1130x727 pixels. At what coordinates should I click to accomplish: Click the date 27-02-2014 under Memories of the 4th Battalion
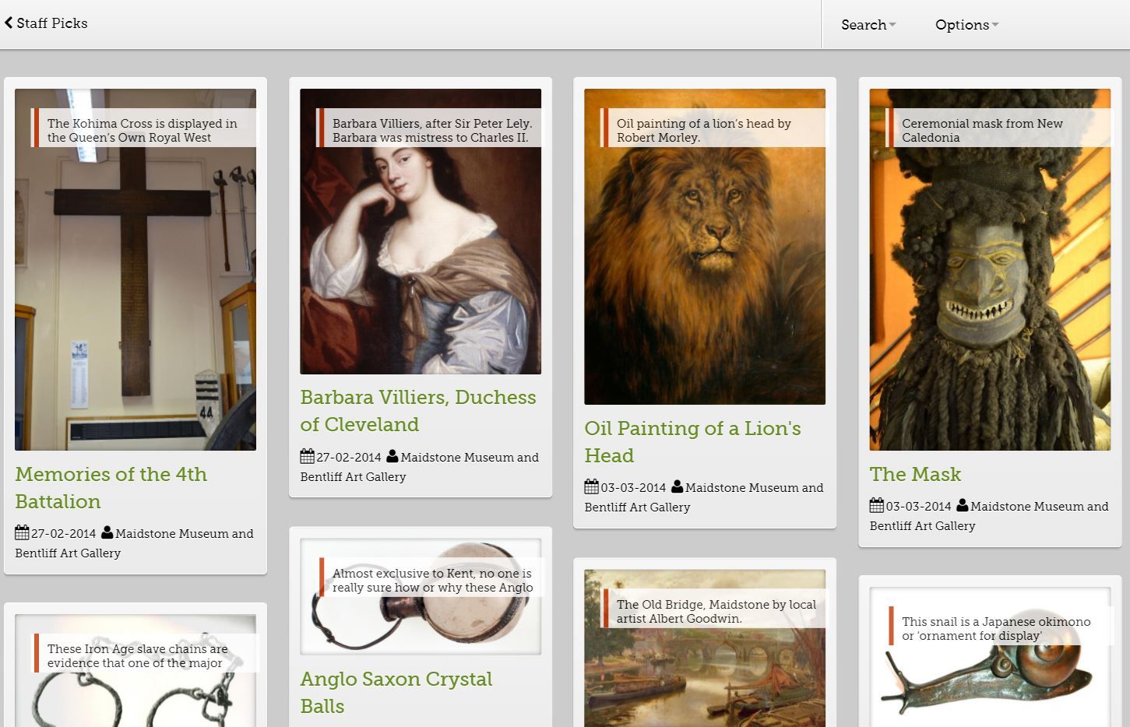(x=64, y=534)
